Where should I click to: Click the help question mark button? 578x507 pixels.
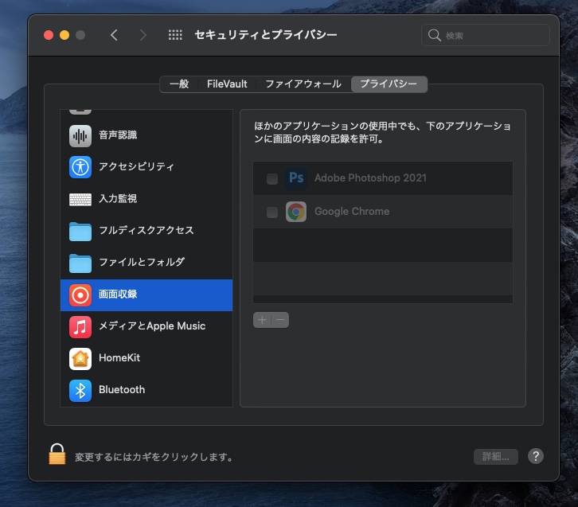(x=537, y=456)
